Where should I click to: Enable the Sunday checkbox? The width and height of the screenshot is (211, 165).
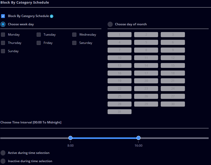[x=3, y=51]
